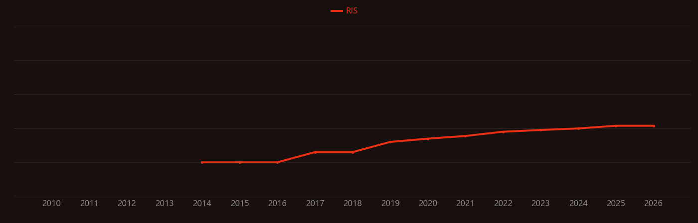
Task: Click the 2023 x-axis label
Action: pos(540,204)
